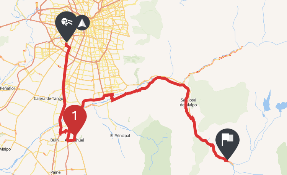Screen dimensions: 287x175
Task: Click the route's arched peak north of San José
Action: pos(160,78)
